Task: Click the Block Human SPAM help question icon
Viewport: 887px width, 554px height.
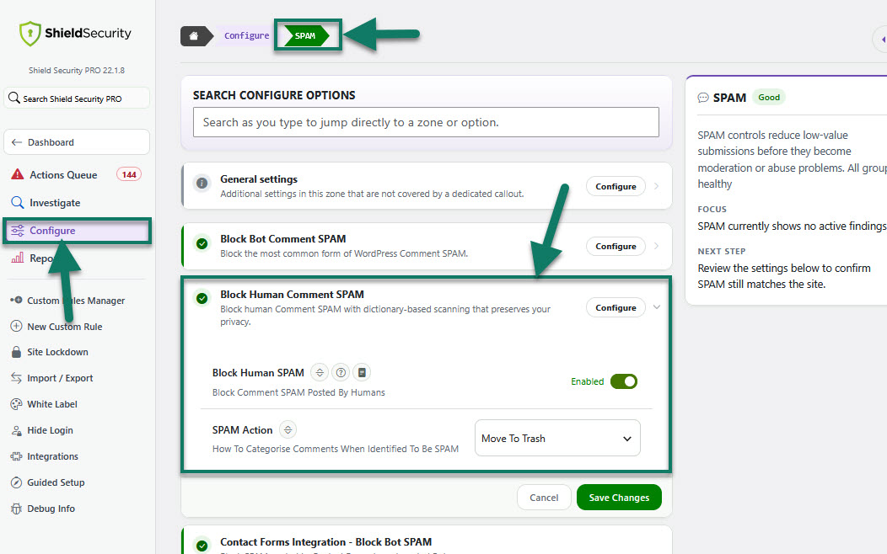Action: click(341, 373)
